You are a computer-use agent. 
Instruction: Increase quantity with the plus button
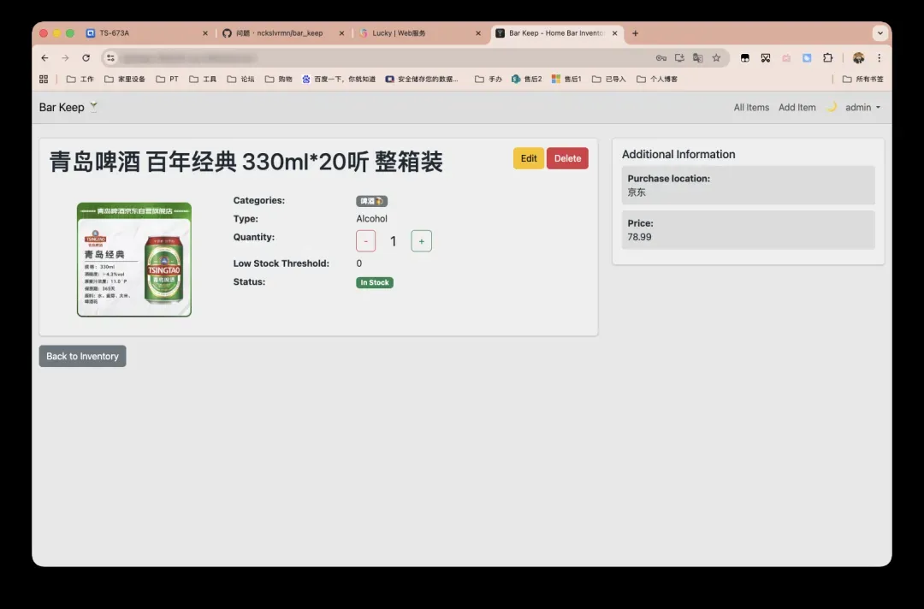pos(421,241)
